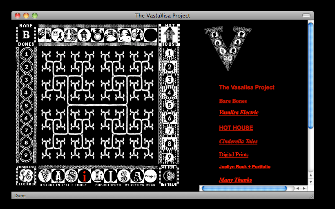Click Bare Bones chapter number 5
Screen dimensions: 335x209
click(x=27, y=105)
